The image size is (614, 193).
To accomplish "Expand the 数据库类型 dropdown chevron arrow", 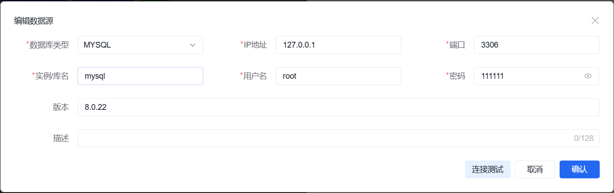I will point(193,45).
